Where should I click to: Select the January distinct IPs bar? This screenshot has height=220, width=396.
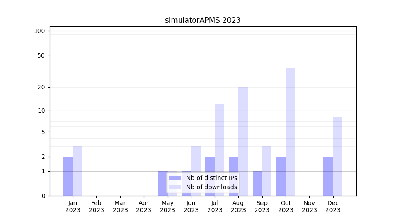pyautogui.click(x=68, y=176)
